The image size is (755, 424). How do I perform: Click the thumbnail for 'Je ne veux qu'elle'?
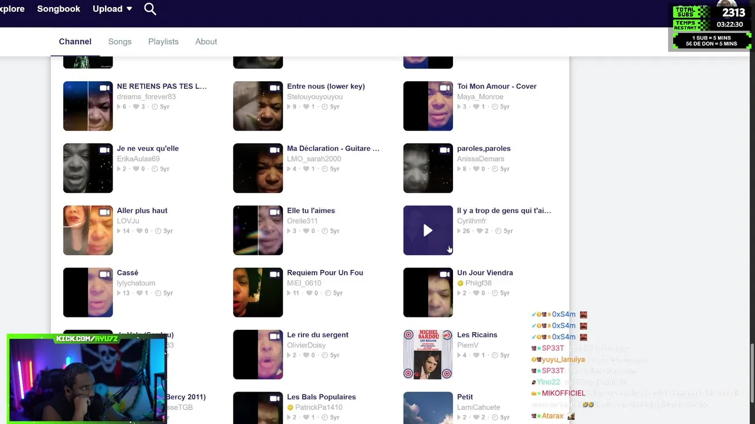88,168
